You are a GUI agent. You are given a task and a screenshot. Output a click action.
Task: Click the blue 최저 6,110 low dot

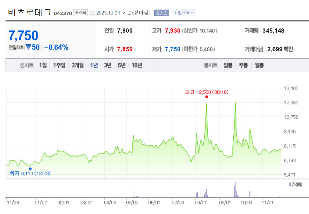click(30, 169)
